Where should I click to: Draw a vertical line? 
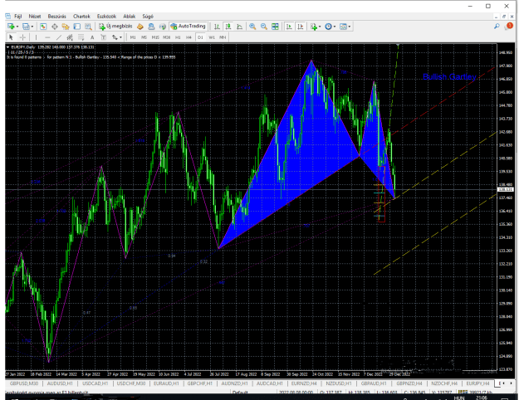click(x=36, y=37)
